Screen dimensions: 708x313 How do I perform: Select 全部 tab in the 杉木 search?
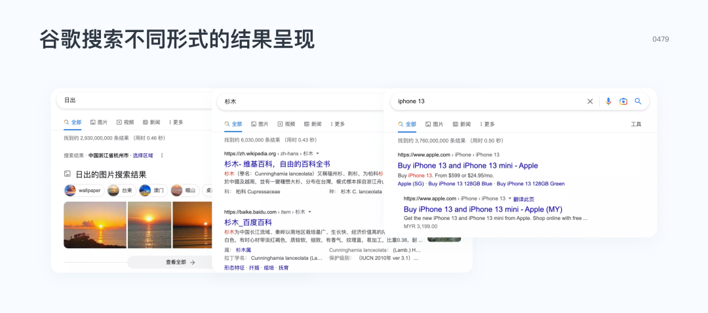[233, 124]
